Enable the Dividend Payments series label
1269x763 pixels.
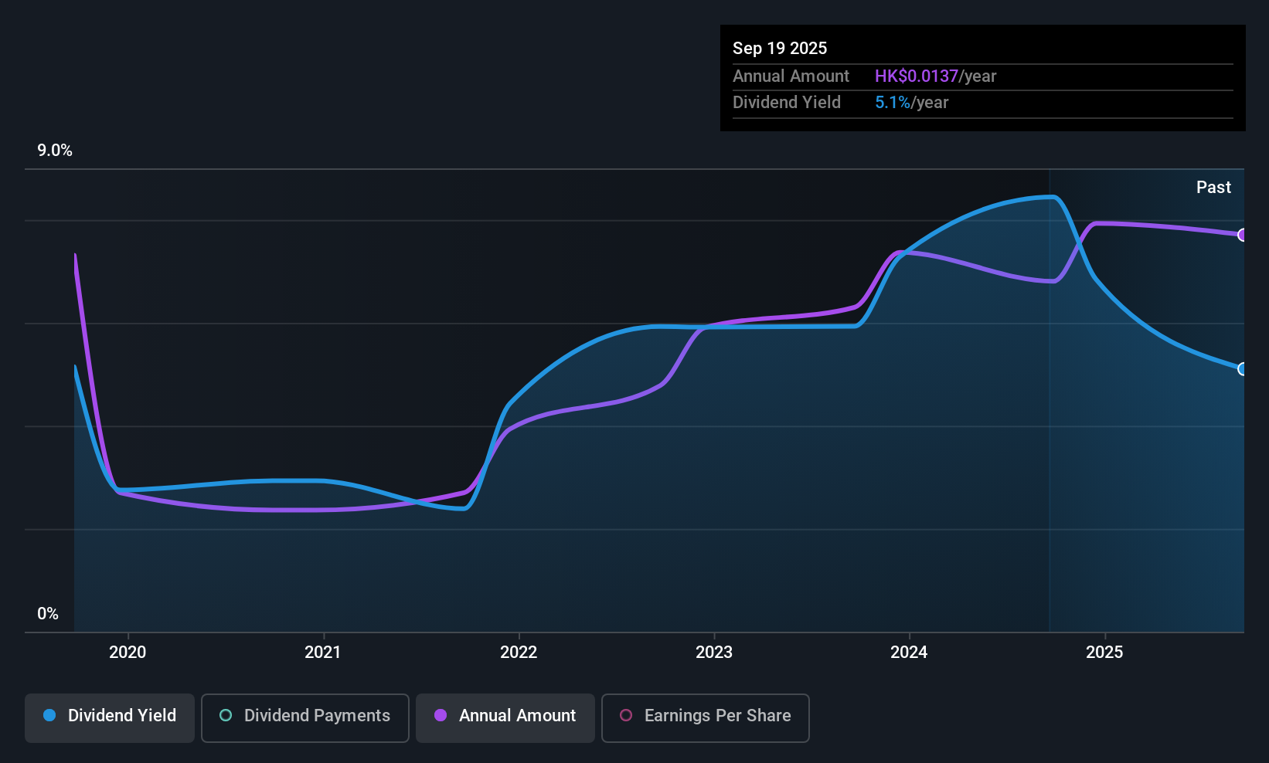pos(317,715)
